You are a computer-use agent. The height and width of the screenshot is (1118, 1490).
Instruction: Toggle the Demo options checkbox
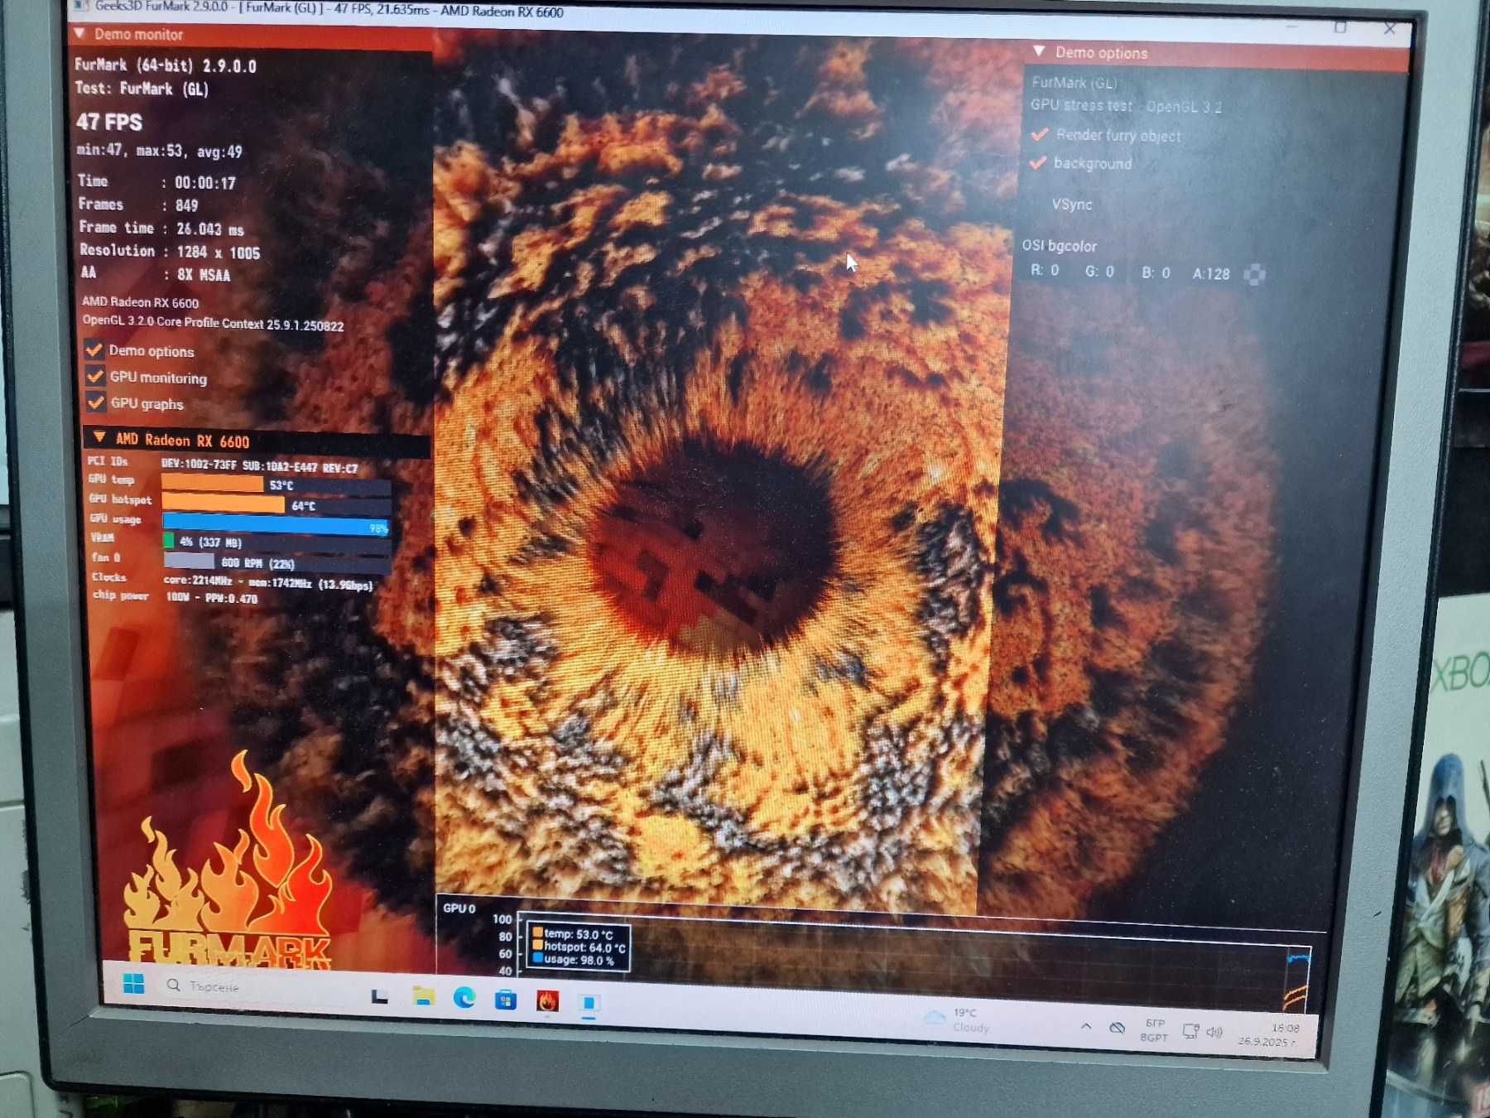(x=94, y=349)
